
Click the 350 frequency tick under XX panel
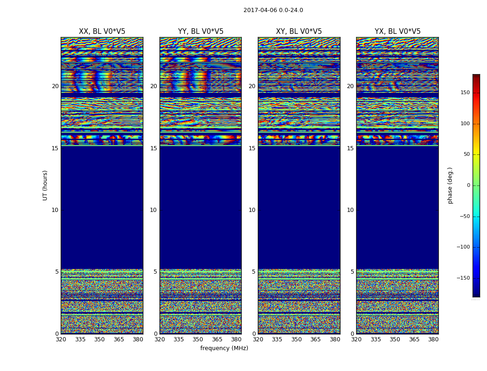coord(99,339)
